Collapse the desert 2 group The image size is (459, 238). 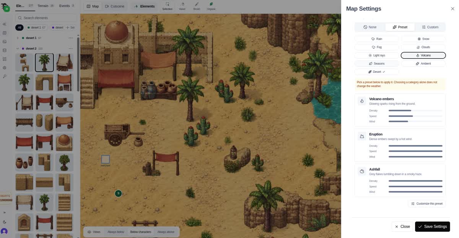(18, 48)
